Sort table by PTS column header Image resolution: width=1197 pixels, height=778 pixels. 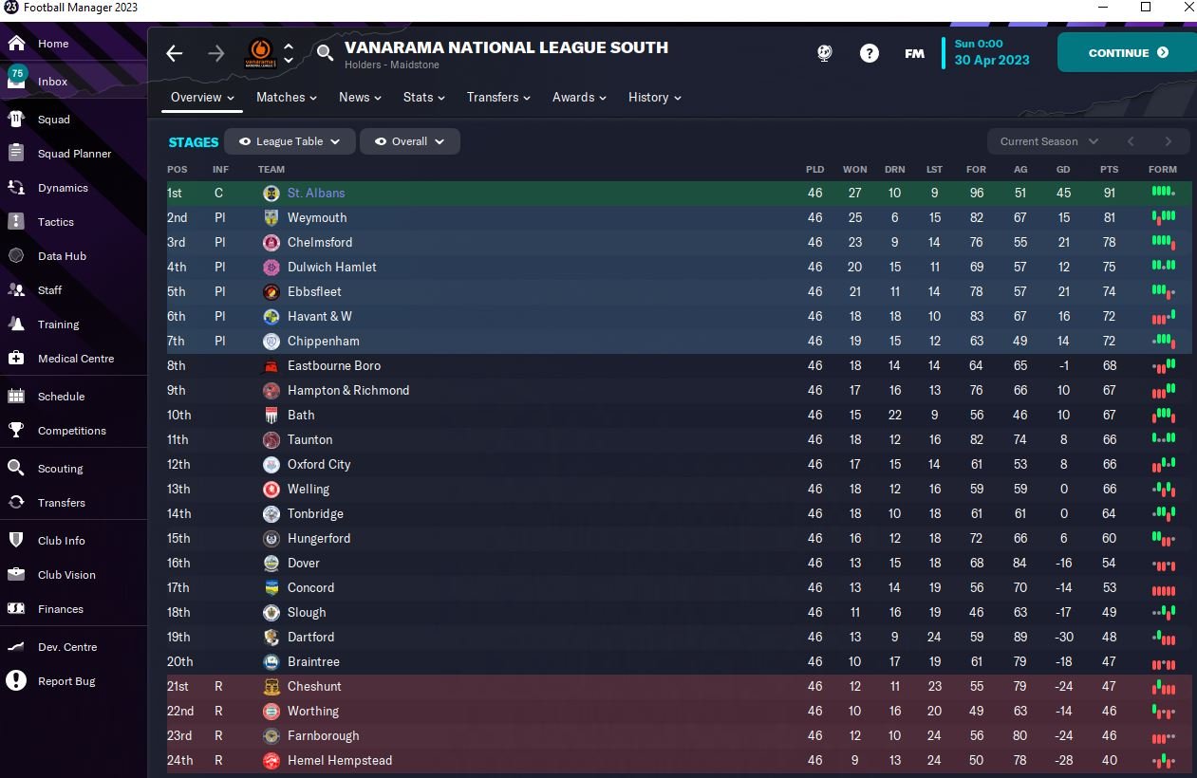click(x=1109, y=170)
